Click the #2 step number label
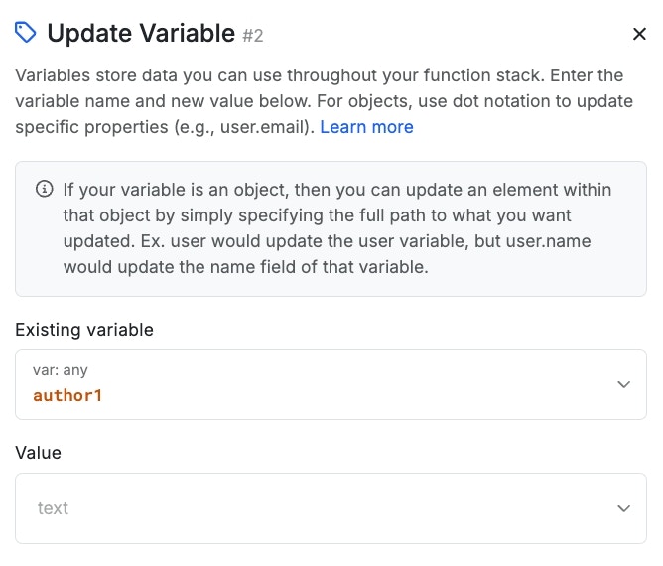 [x=253, y=36]
